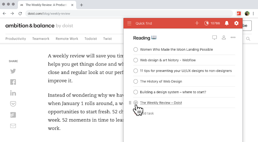Image resolution: width=258 pixels, height=142 pixels.
Task: Open 'The Weekly Review – Doist' task link
Action: [161, 103]
